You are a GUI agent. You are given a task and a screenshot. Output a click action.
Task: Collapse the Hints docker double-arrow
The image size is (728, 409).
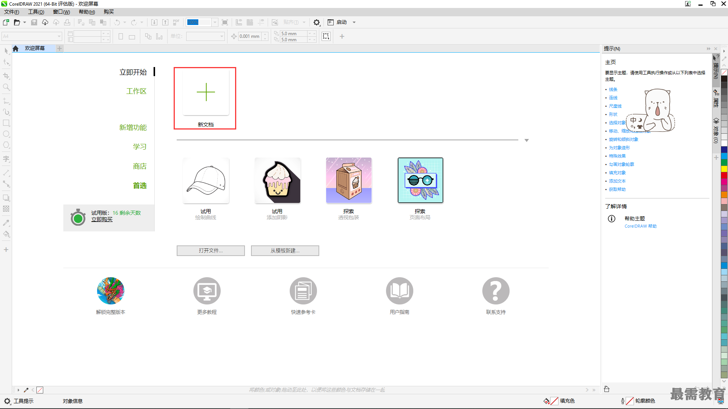coord(708,49)
